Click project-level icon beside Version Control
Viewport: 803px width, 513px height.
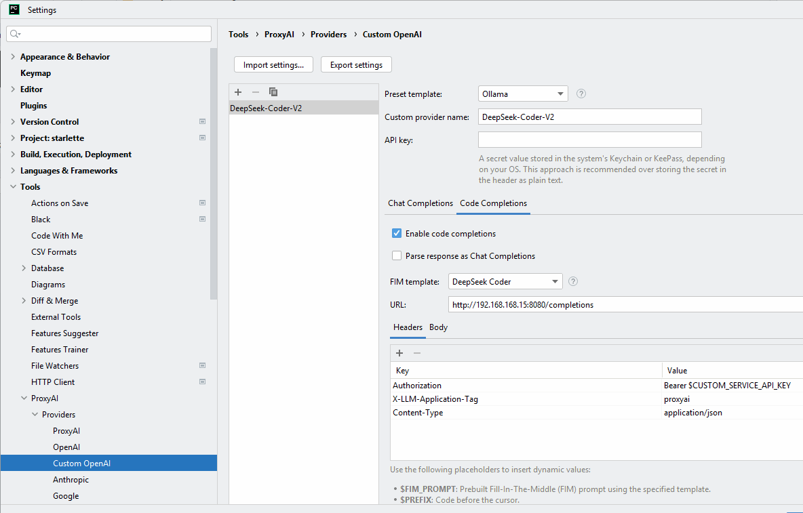coord(202,122)
